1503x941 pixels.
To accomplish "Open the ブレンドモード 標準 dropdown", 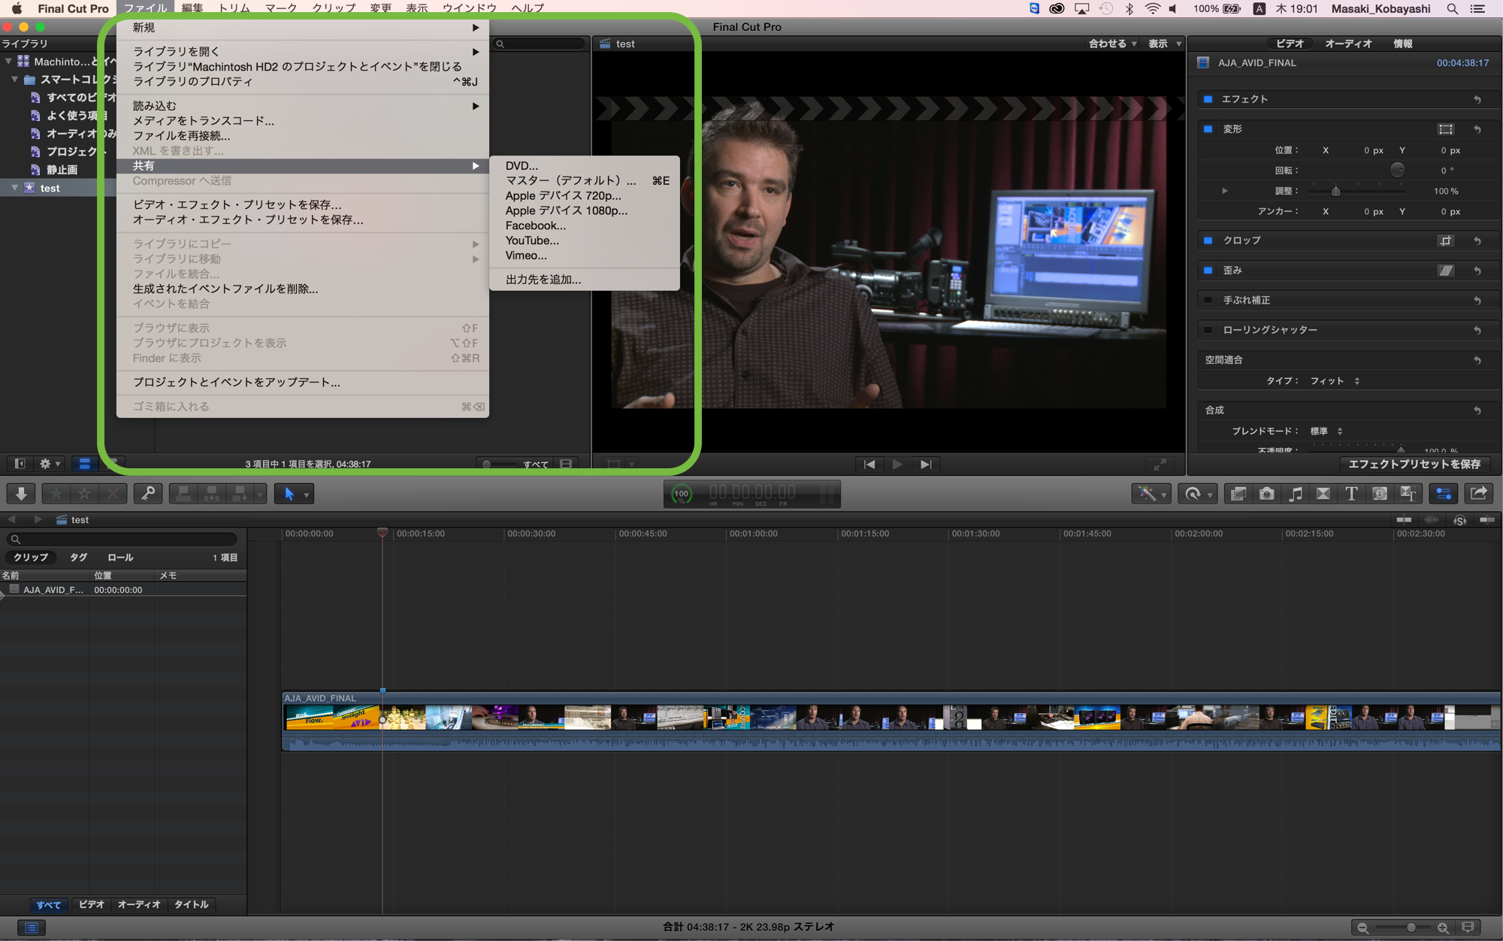I will [x=1326, y=431].
